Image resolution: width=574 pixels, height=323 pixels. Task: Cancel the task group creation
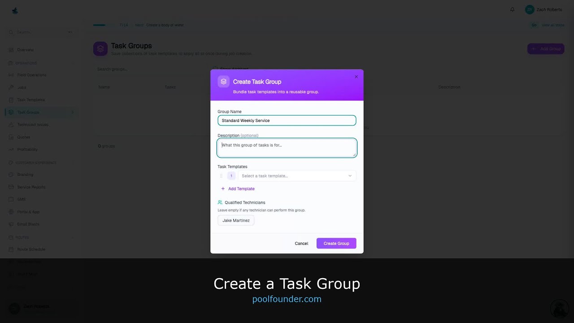(301, 243)
